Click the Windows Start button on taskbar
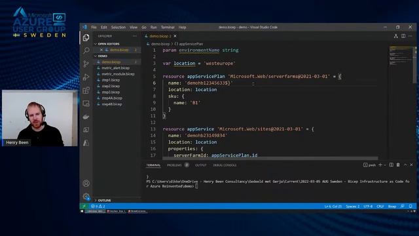 [x=82, y=211]
